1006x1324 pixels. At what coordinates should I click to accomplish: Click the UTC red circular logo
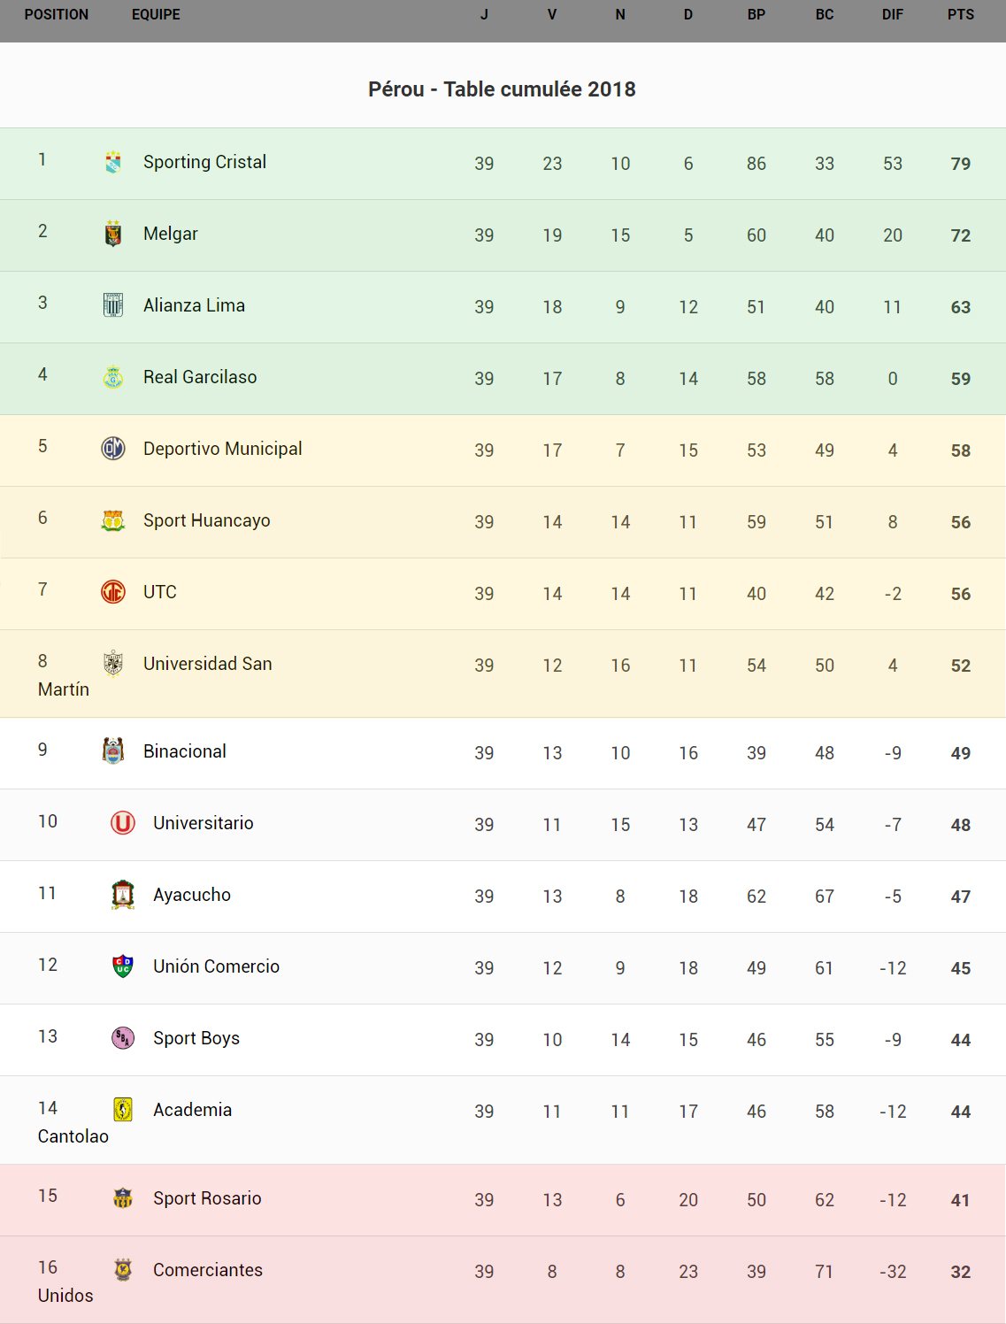(113, 591)
